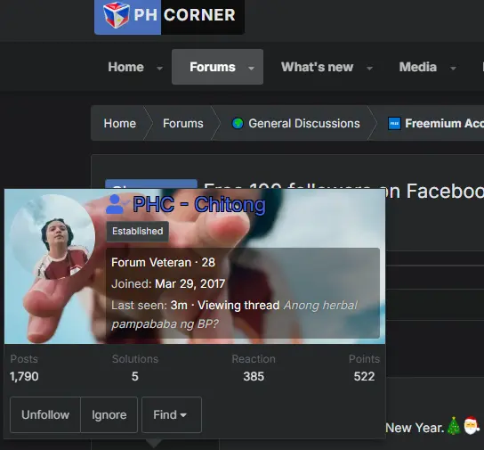Click the follower user icon beside username

coord(117,204)
